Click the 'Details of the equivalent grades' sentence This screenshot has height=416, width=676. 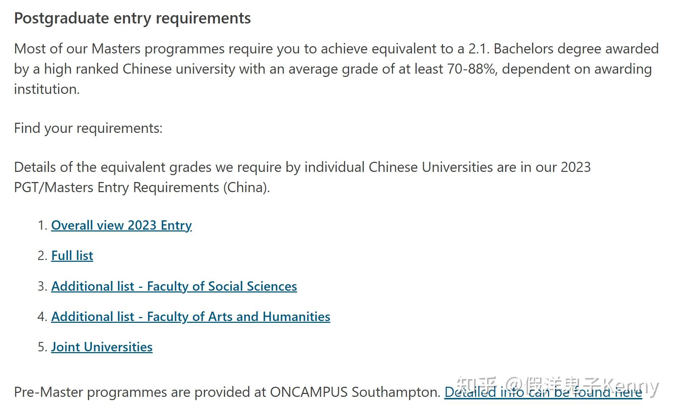[x=302, y=177]
